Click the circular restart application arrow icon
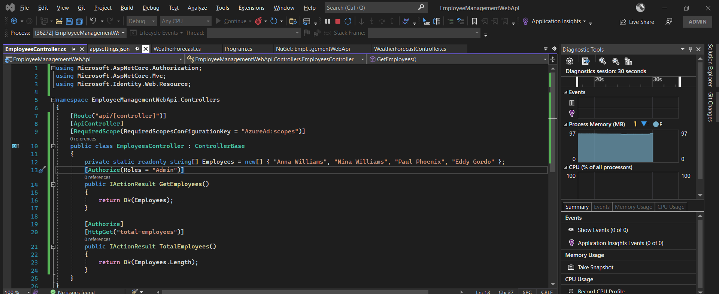719x294 pixels. [x=274, y=21]
